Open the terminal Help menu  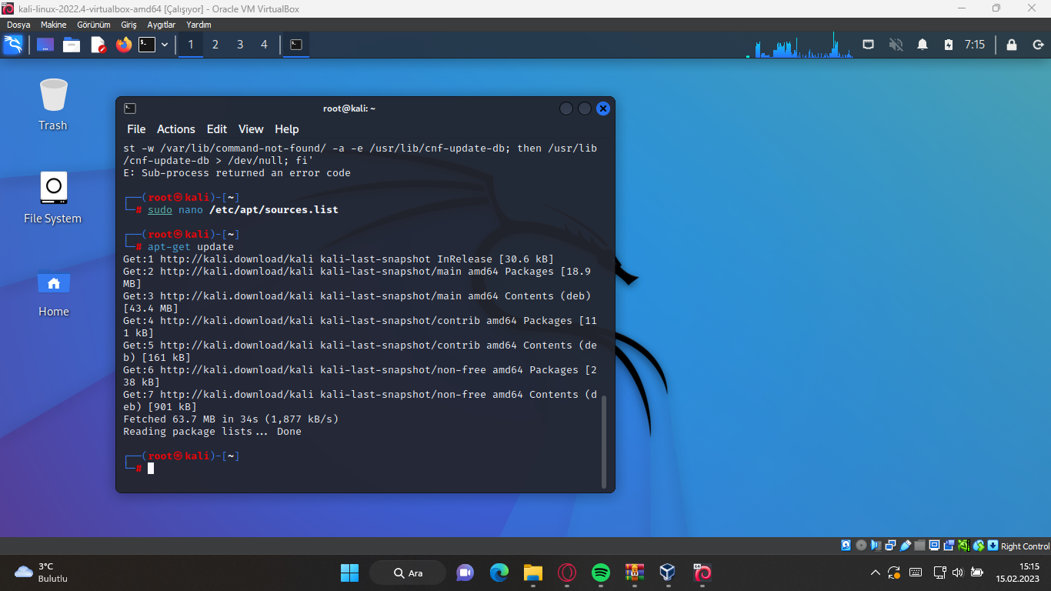click(287, 129)
